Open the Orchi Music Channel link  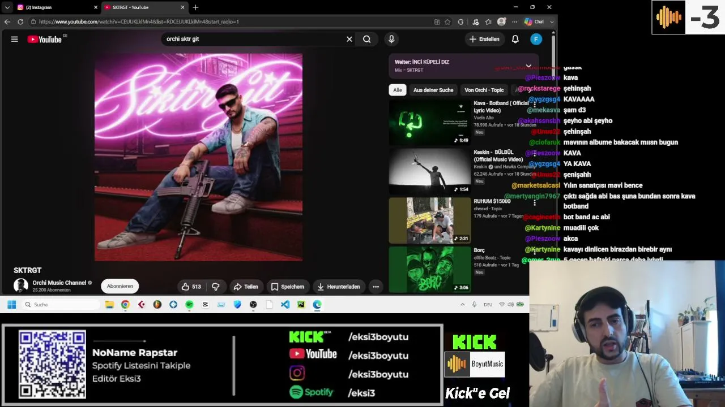[59, 283]
